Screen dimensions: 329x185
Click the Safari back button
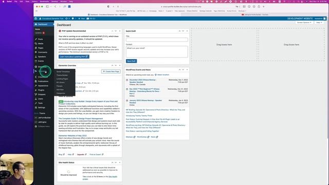point(55,7)
